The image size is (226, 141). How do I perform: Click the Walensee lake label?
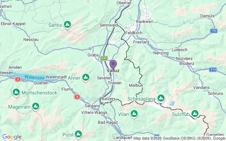[35, 77]
